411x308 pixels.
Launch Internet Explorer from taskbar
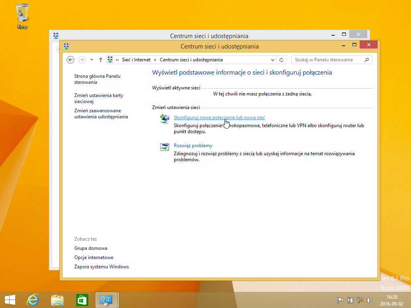tap(33, 300)
